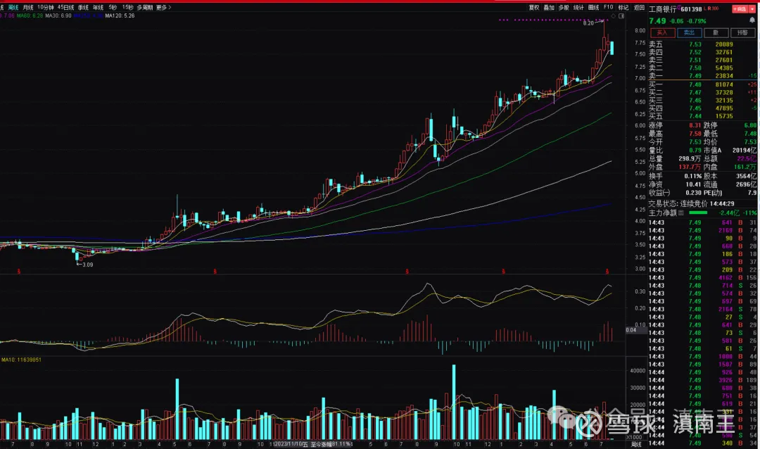Click the 净资 10.41 value
The width and height of the screenshot is (760, 449).
click(x=694, y=184)
